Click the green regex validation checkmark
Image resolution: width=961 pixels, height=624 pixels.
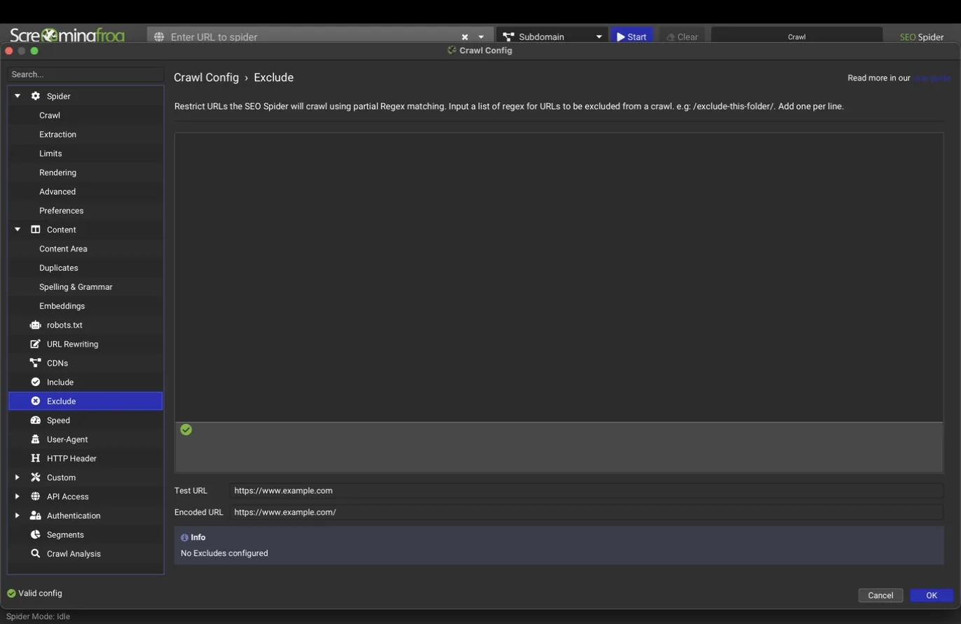tap(186, 430)
